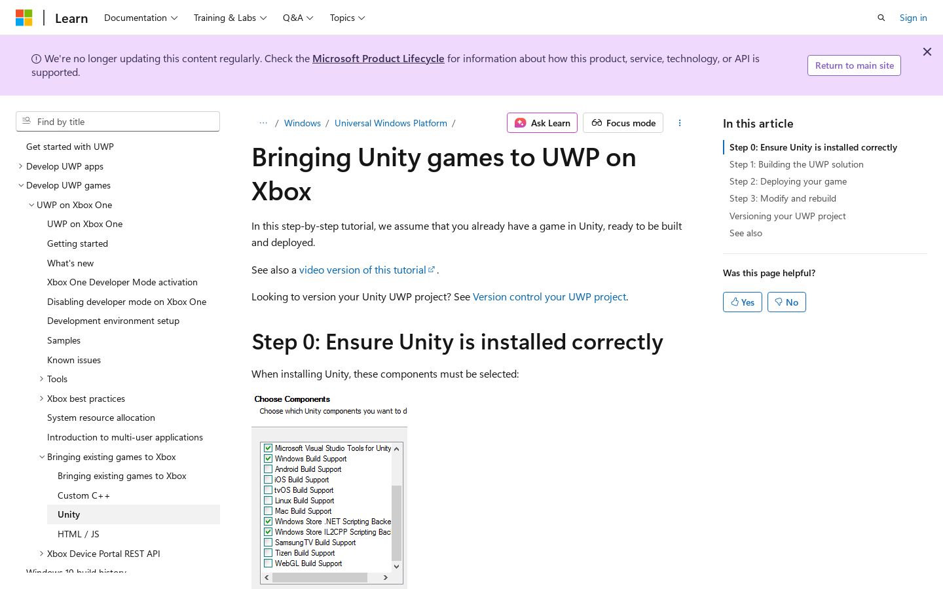Open Get started with UWP
The image size is (943, 589).
[70, 147]
